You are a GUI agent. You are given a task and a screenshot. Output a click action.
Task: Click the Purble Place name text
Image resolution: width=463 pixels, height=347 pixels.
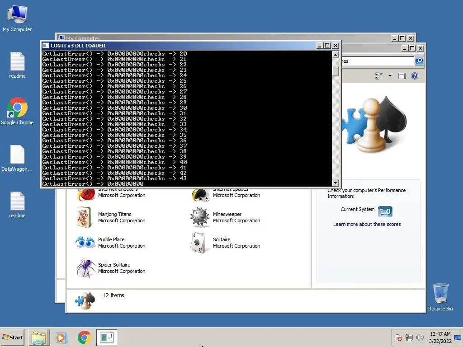coord(111,239)
